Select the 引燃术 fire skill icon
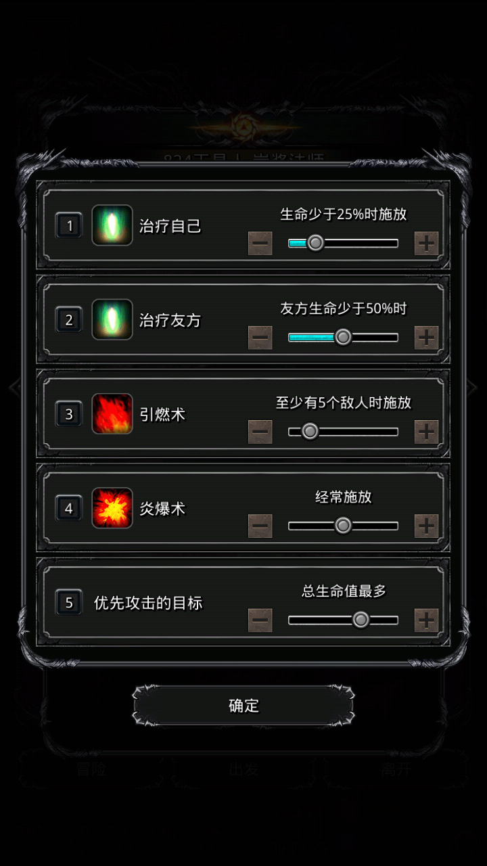Screen dimensions: 487x866 pos(112,413)
